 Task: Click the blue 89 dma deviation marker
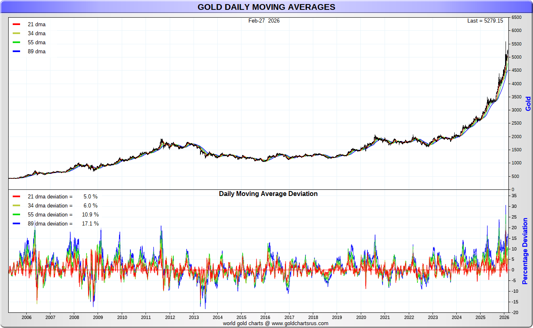pyautogui.click(x=16, y=224)
